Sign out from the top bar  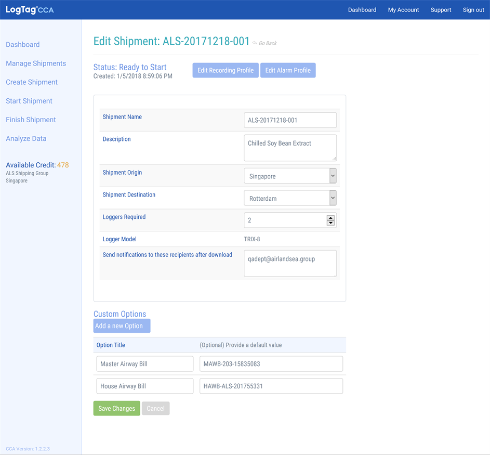[x=473, y=10]
